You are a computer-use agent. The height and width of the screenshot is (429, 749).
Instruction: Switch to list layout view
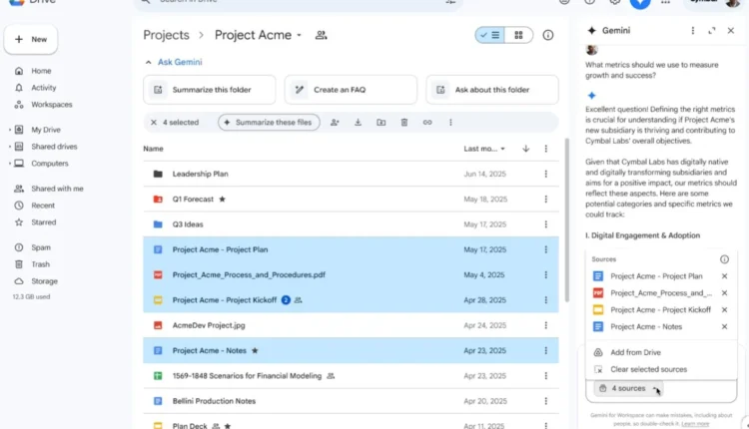pos(489,35)
